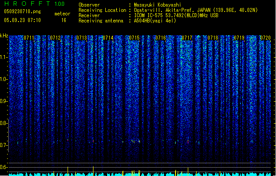The image size is (276, 176).
Task: Click the red meteor echo after 0713
Action: click(93, 141)
